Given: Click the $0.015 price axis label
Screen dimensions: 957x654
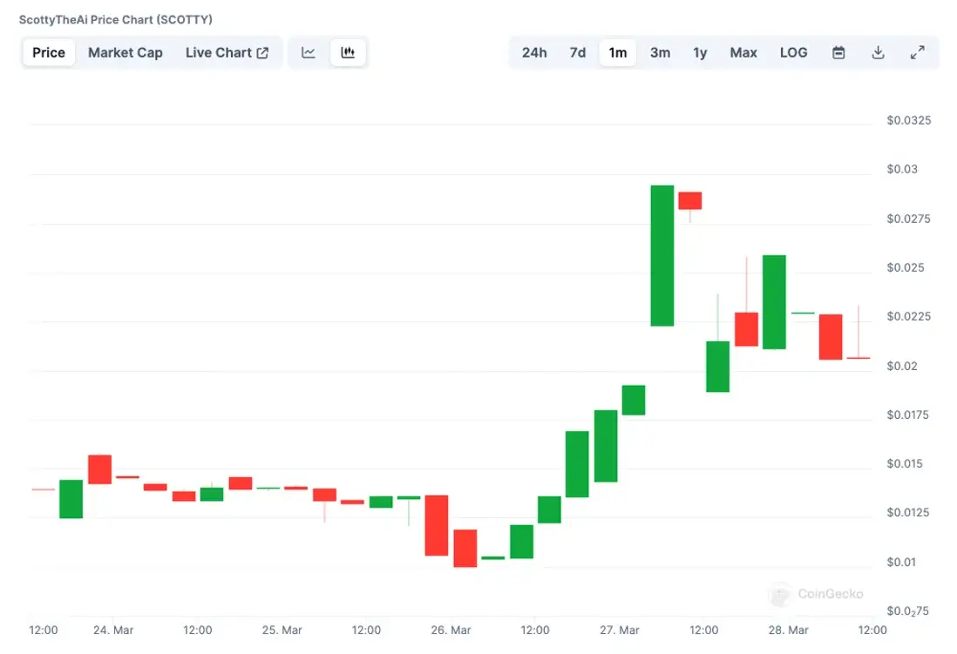Looking at the screenshot, I should (905, 463).
